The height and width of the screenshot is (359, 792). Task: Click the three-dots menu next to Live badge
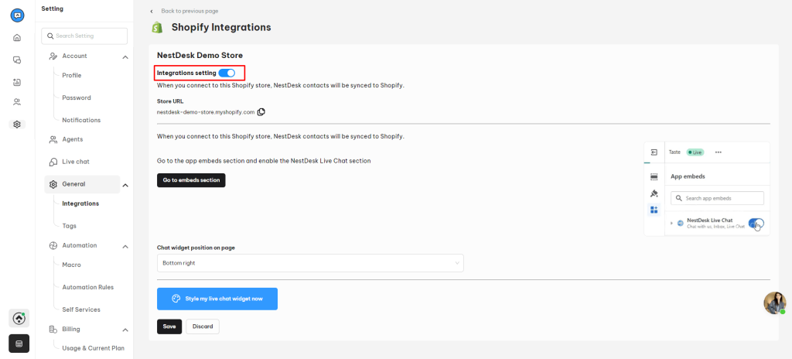[x=719, y=152]
